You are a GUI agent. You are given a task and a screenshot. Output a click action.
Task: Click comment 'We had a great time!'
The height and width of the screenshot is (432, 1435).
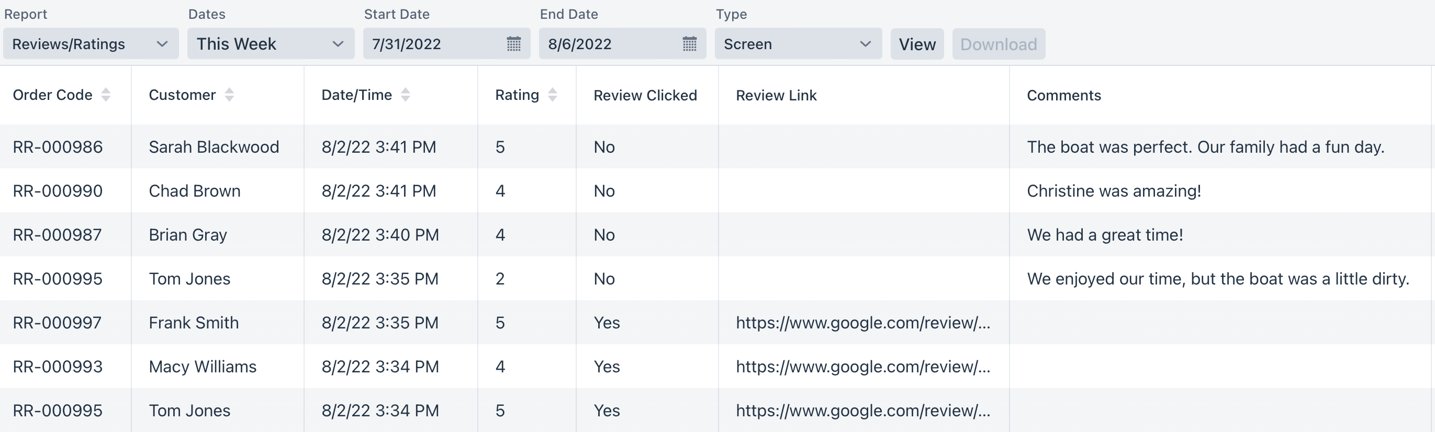[1105, 235]
